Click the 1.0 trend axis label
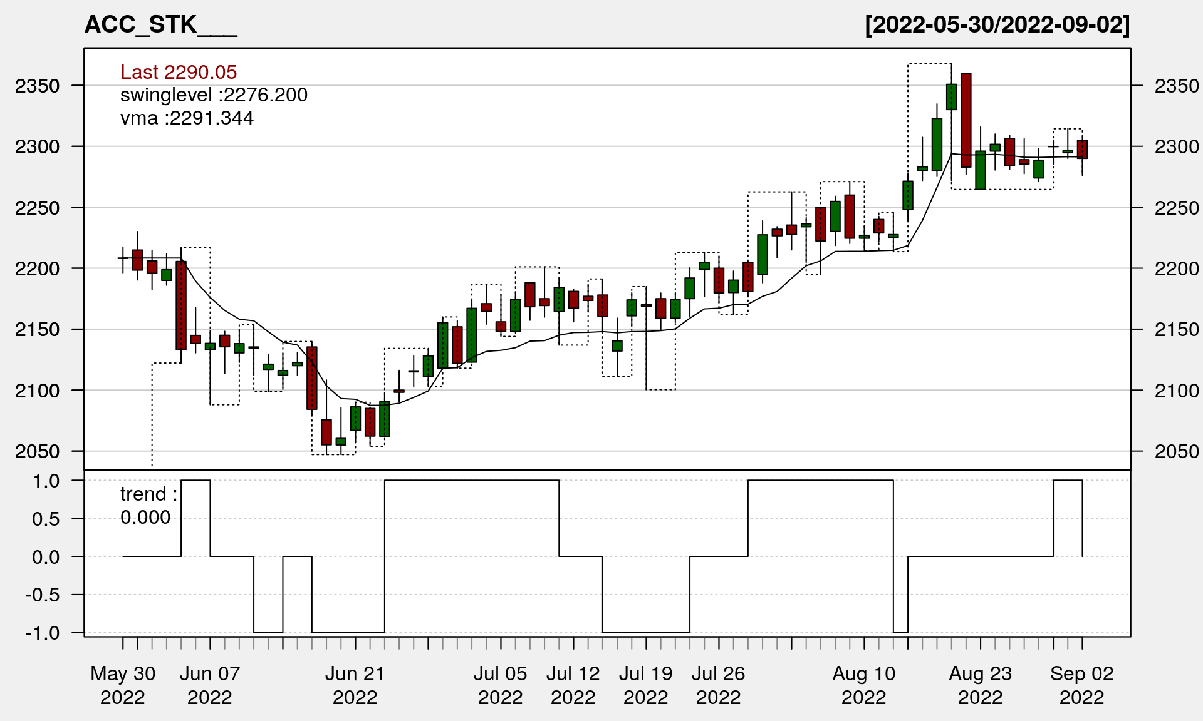Viewport: 1203px width, 721px height. point(46,481)
